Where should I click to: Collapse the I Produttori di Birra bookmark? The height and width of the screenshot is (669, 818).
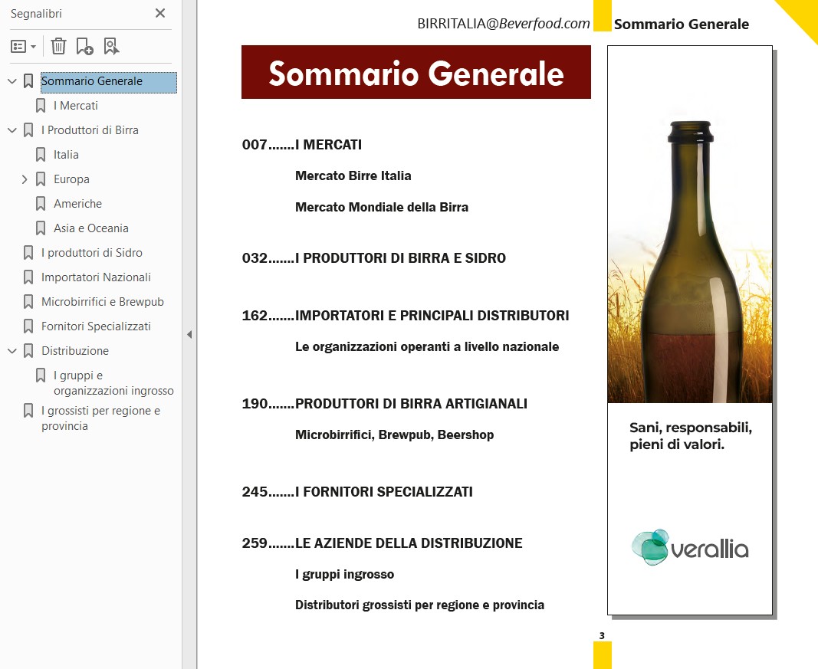pos(11,130)
